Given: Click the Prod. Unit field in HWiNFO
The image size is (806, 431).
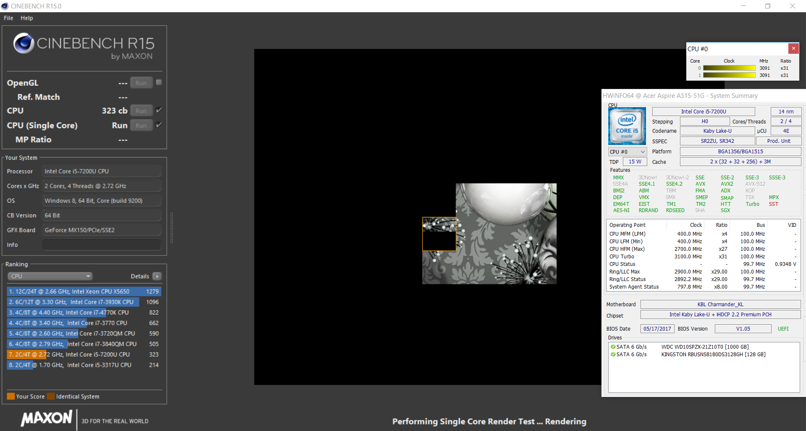Looking at the screenshot, I should click(x=778, y=141).
